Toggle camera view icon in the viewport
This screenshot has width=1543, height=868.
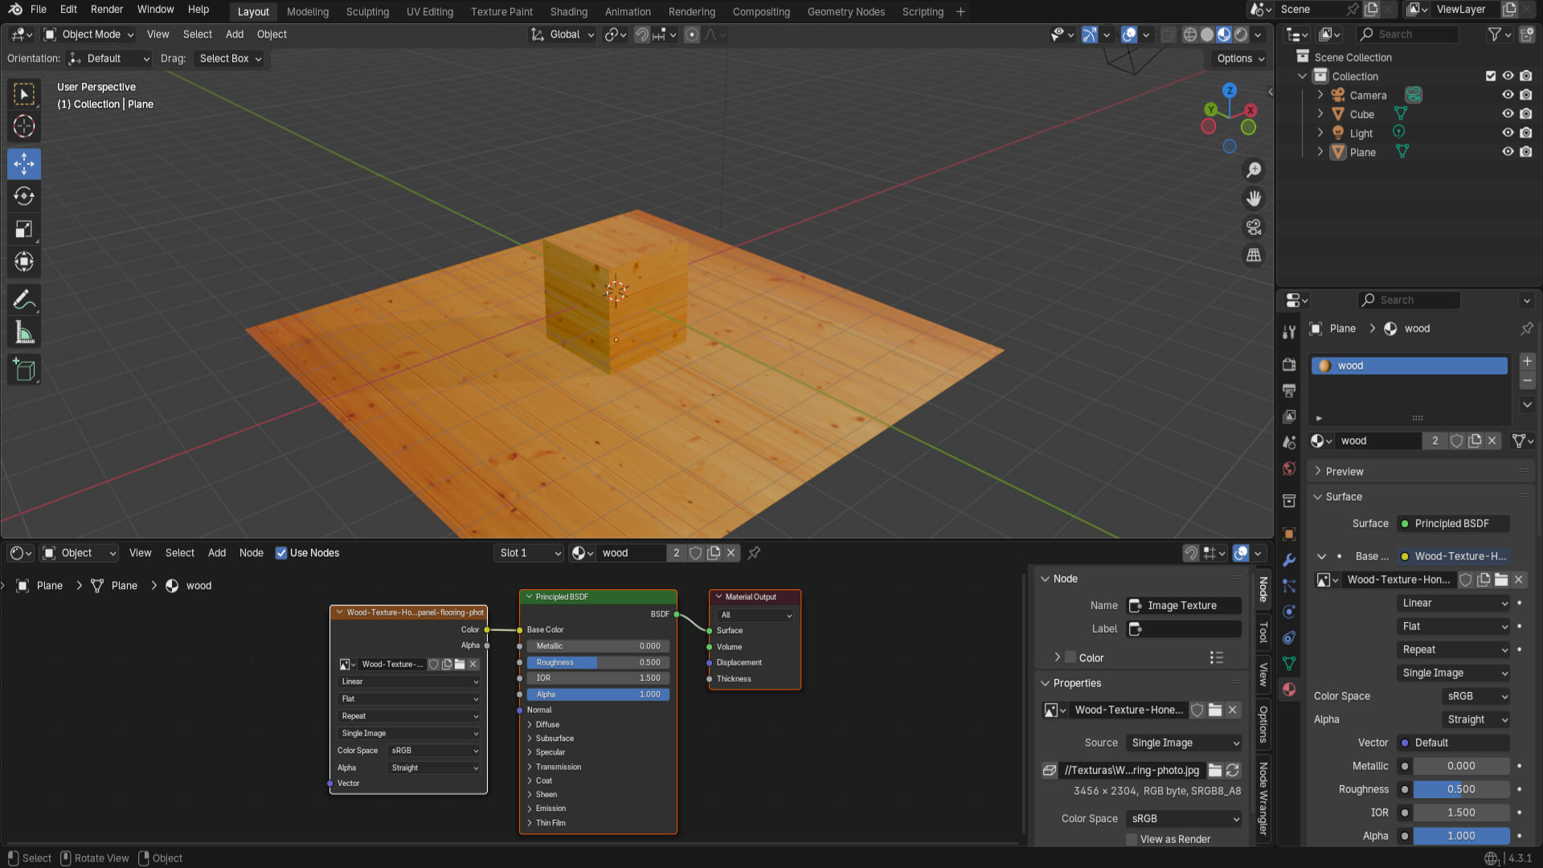(1254, 227)
